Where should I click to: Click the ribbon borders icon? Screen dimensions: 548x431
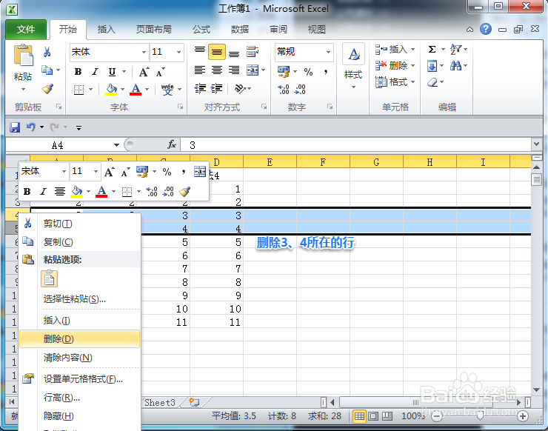pos(79,90)
